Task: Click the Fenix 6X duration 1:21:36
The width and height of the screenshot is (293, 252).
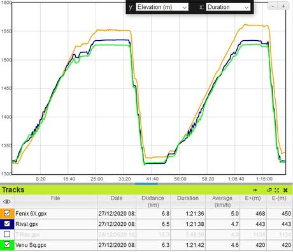Action: (195, 214)
